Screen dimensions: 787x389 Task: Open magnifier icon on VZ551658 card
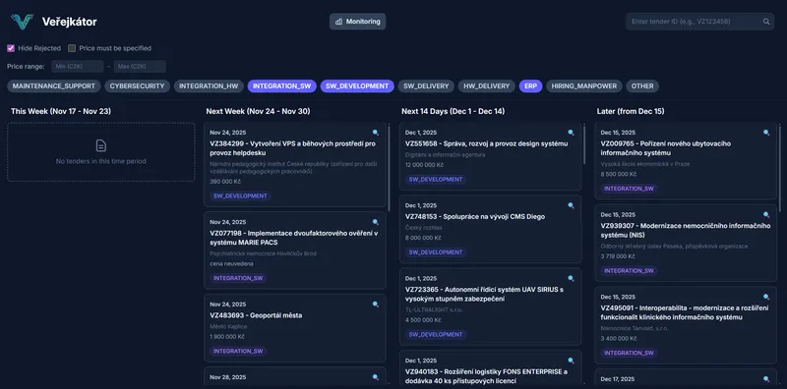(571, 133)
